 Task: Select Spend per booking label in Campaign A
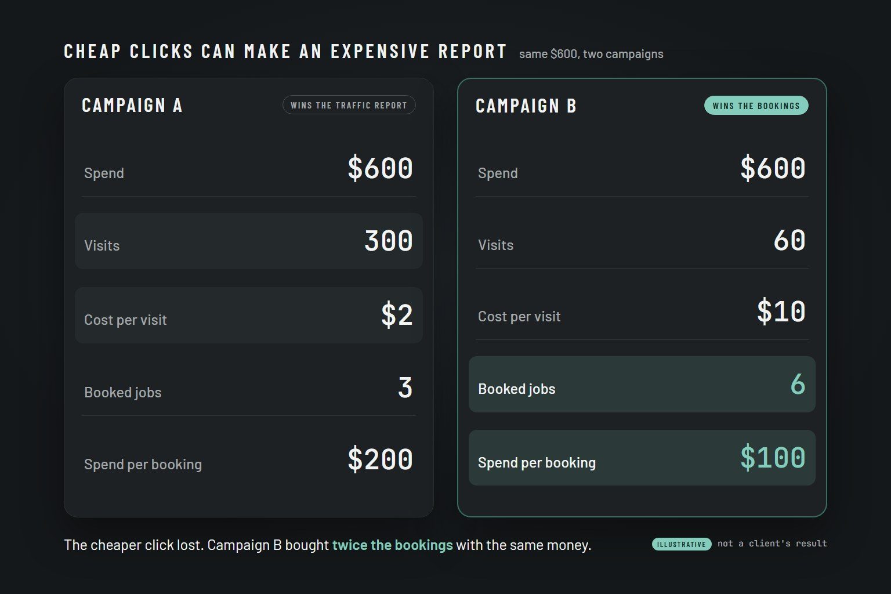143,465
